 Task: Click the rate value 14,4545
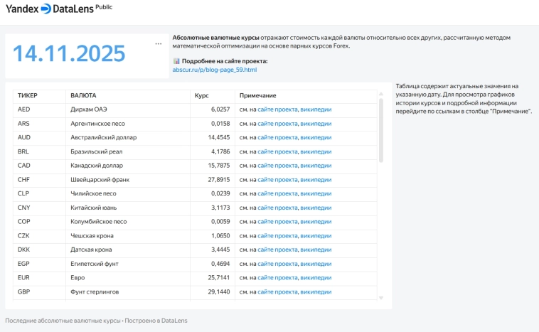[x=218, y=137]
